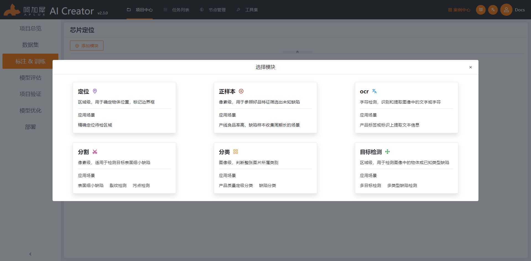Collapse the sidebar with left chevron
Image resolution: width=531 pixels, height=261 pixels.
(x=30, y=254)
